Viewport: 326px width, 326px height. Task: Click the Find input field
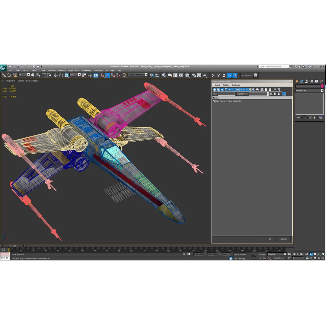click(x=226, y=94)
